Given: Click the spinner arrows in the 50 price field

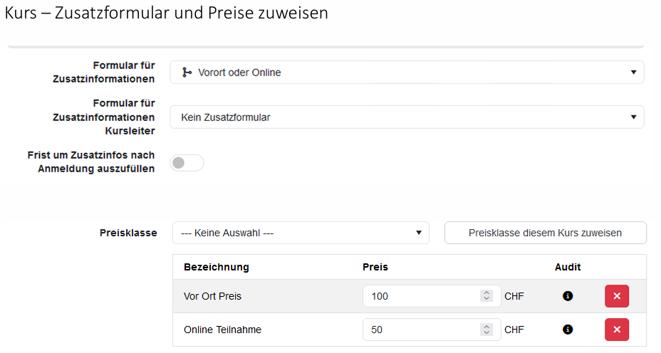Looking at the screenshot, I should [486, 330].
